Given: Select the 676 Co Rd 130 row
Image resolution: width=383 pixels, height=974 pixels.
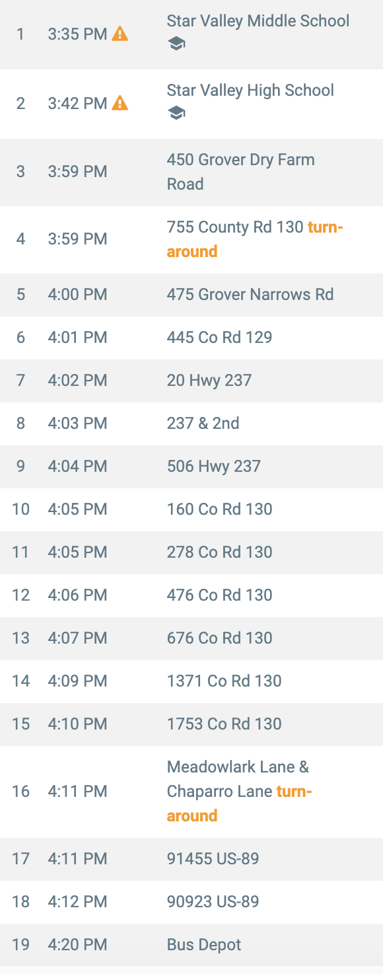Looking at the screenshot, I should 191,638.
